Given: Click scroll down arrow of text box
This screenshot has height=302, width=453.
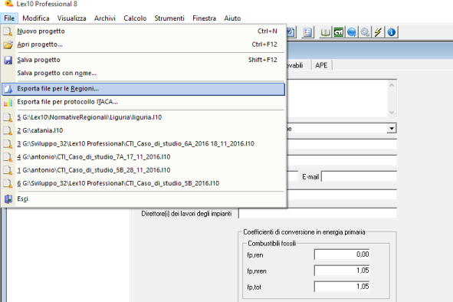Looking at the screenshot, I should [392, 113].
